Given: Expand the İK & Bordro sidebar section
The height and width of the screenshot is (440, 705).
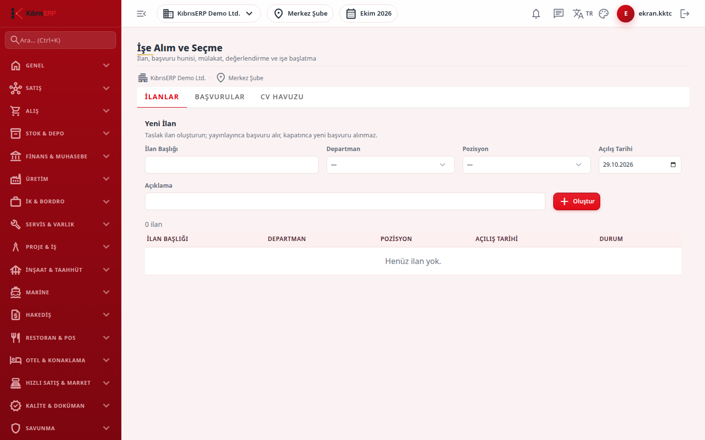Looking at the screenshot, I should pos(60,201).
